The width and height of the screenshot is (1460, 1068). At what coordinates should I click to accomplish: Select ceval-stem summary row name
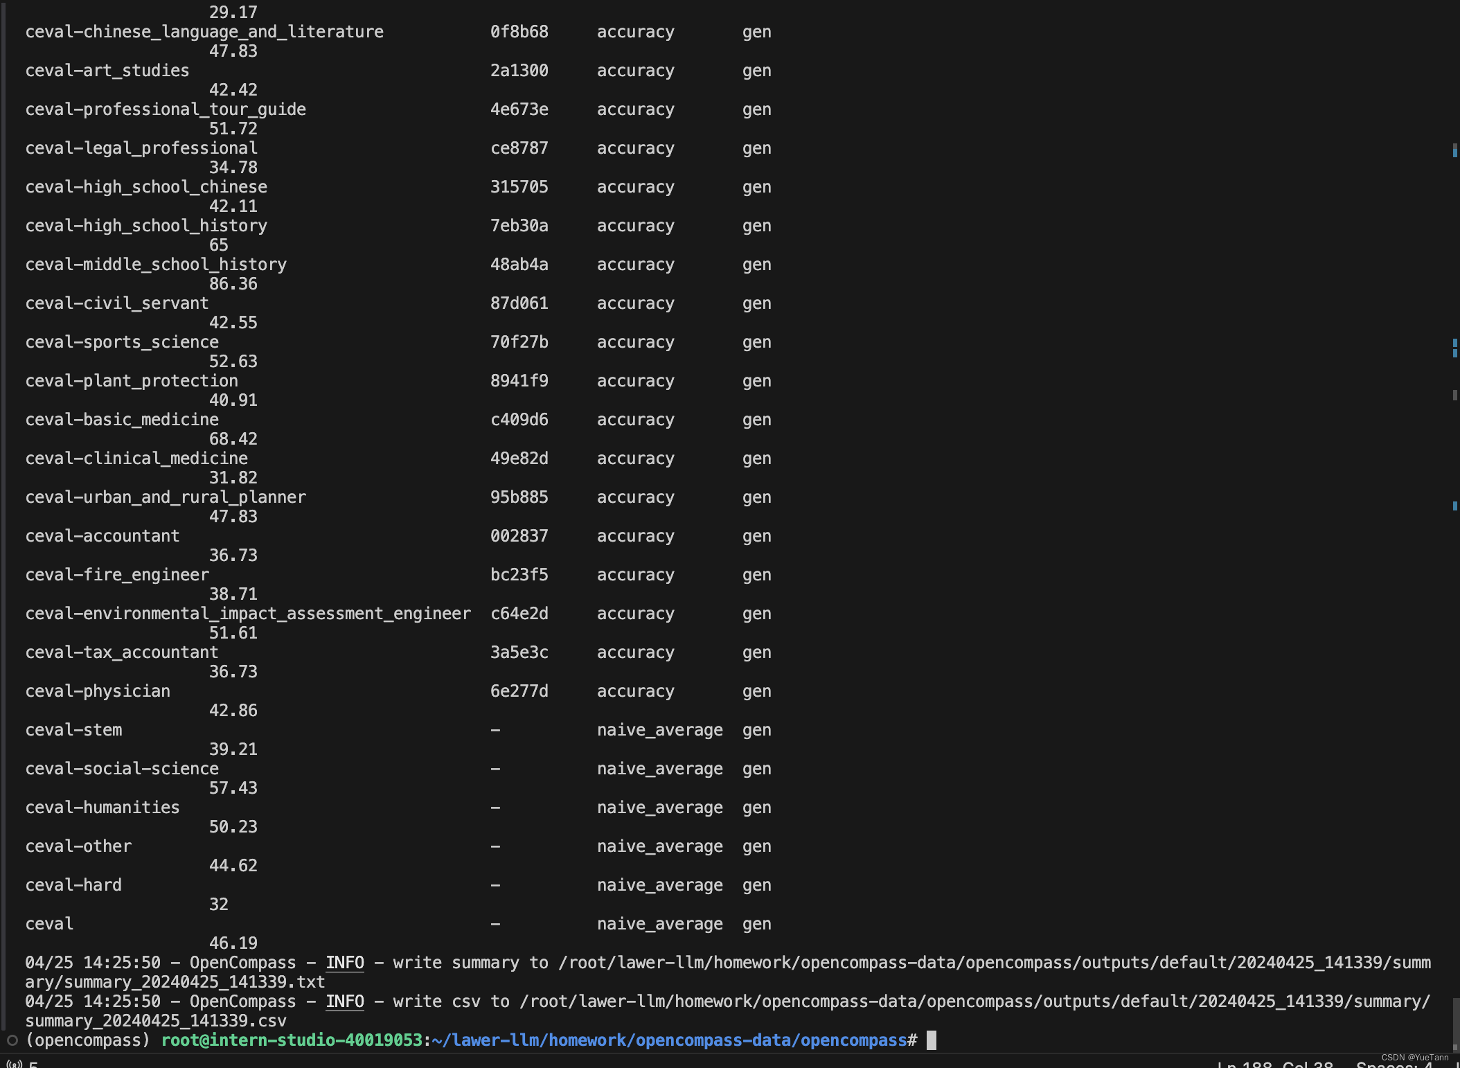[73, 730]
